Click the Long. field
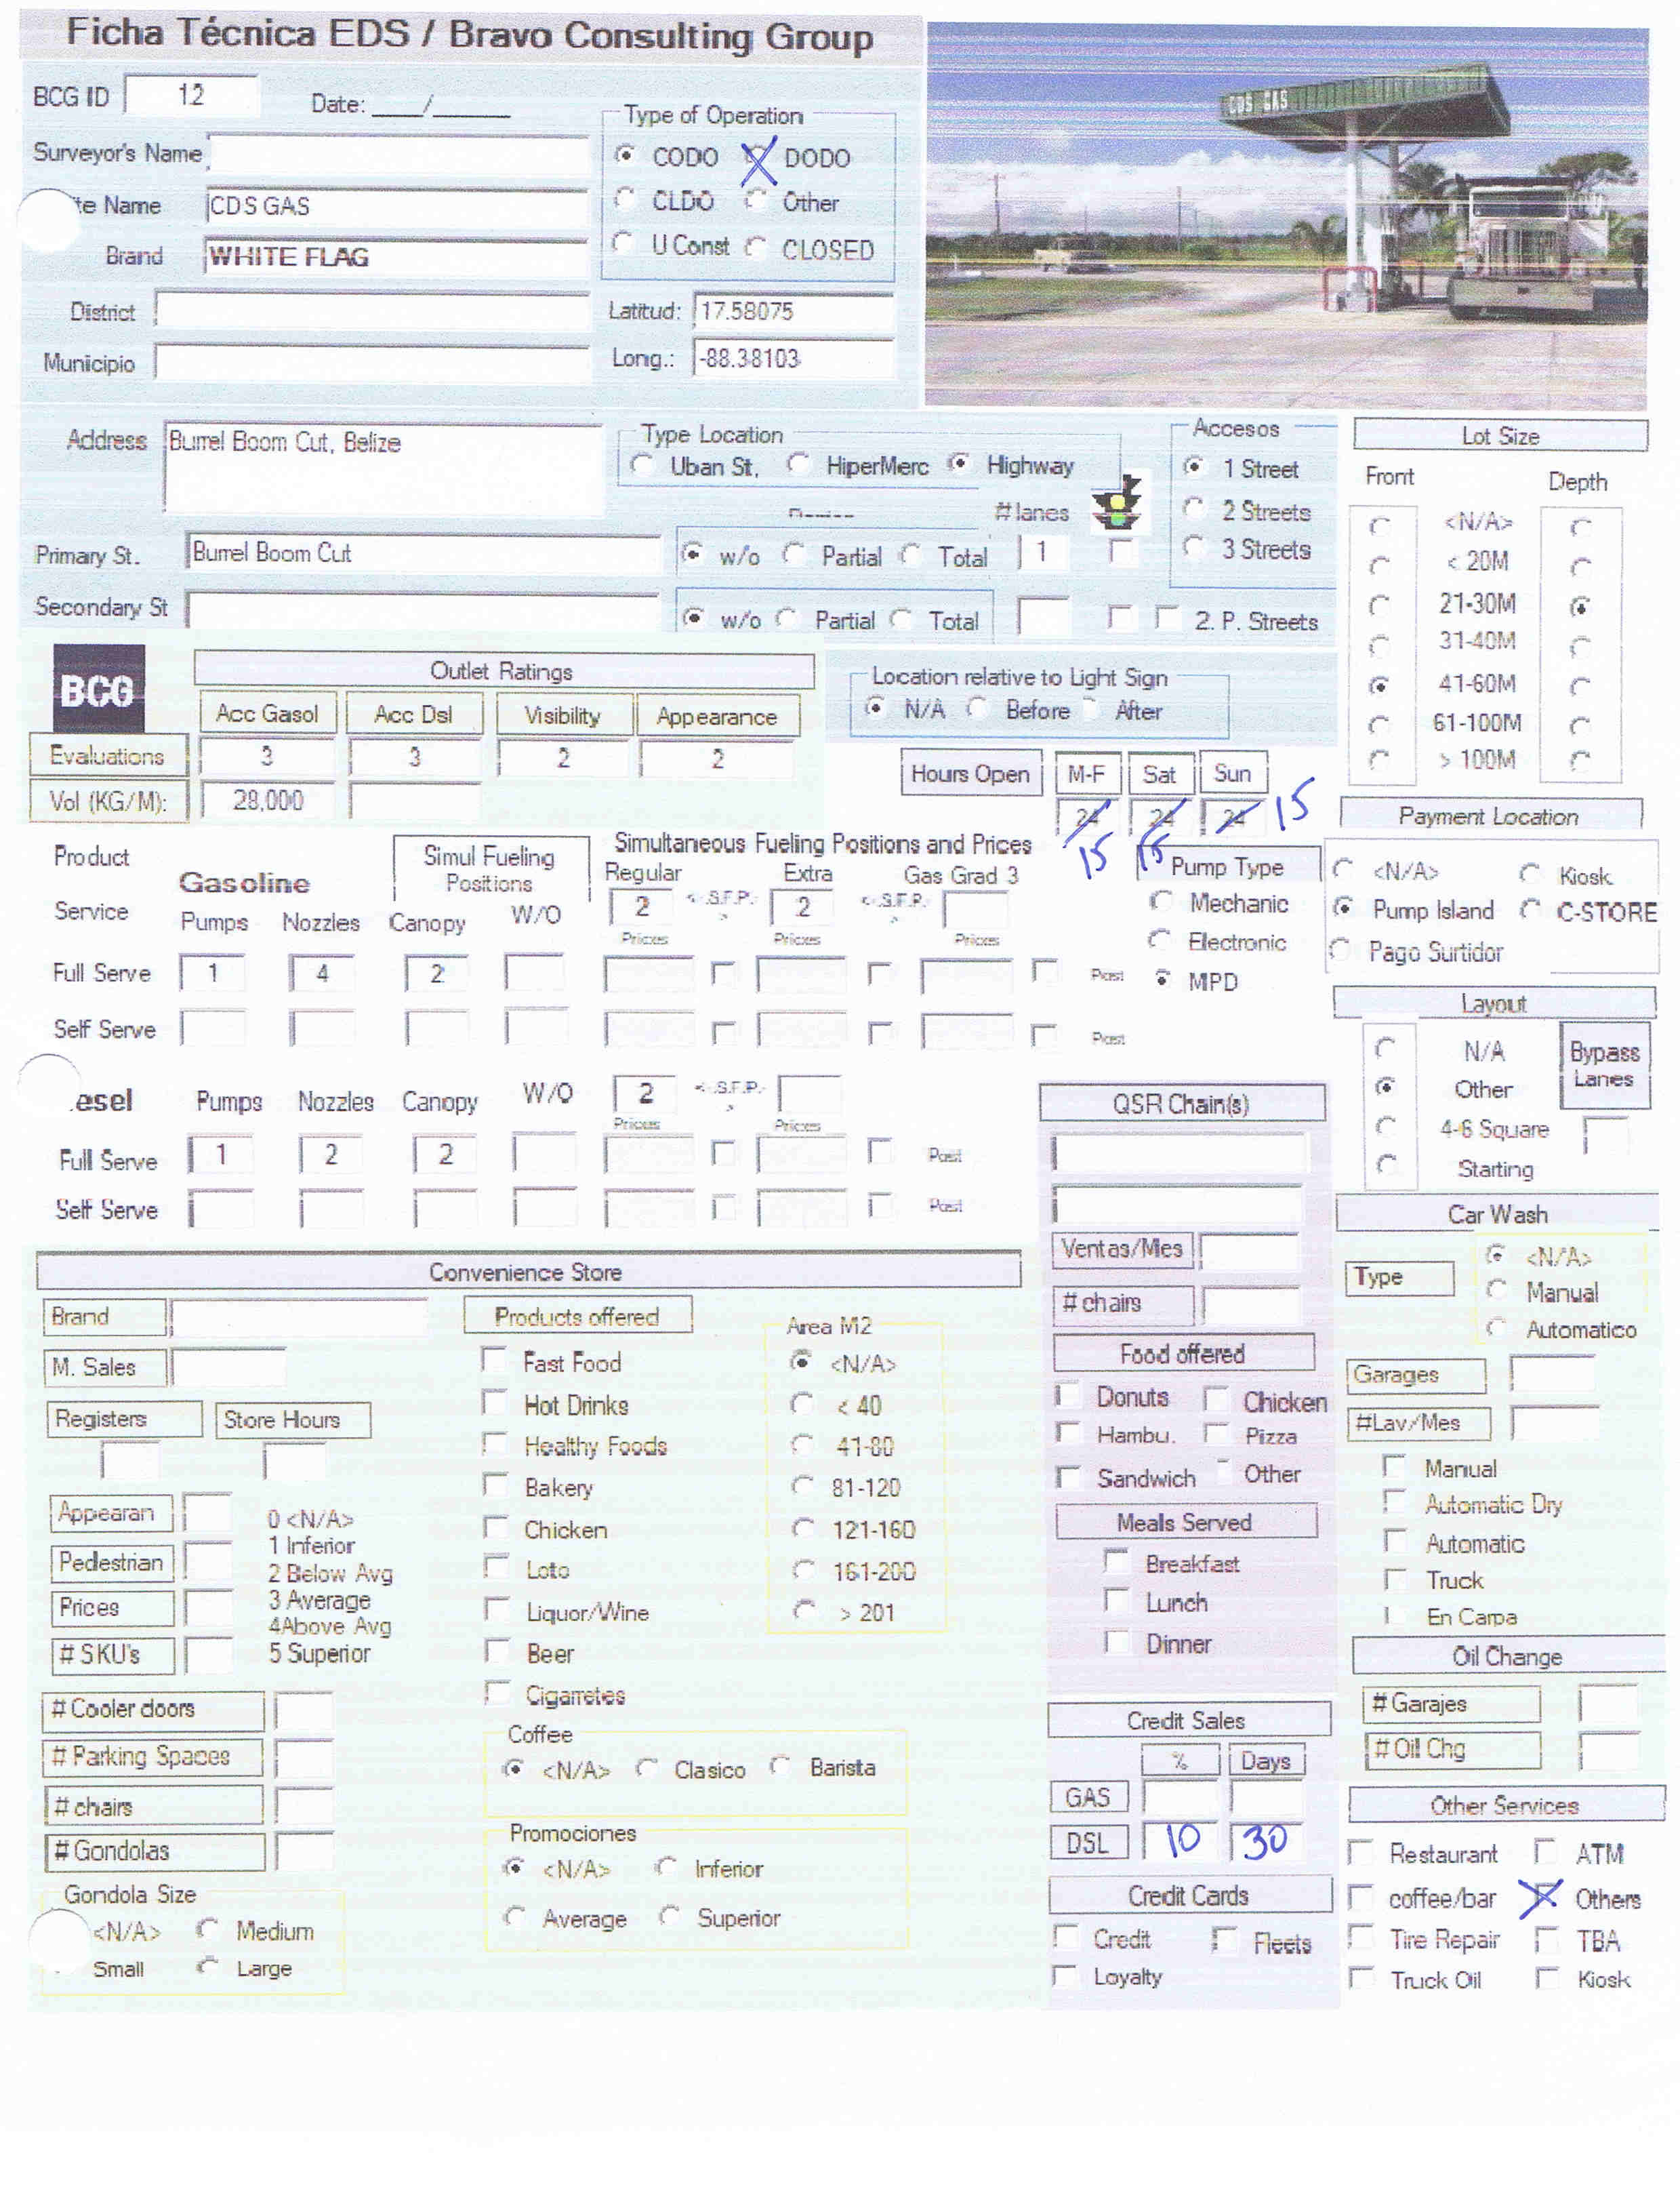Screen dimensions: 1680x2189 (x=793, y=358)
